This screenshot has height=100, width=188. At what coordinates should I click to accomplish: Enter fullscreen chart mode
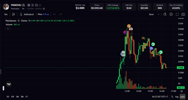click(x=177, y=14)
